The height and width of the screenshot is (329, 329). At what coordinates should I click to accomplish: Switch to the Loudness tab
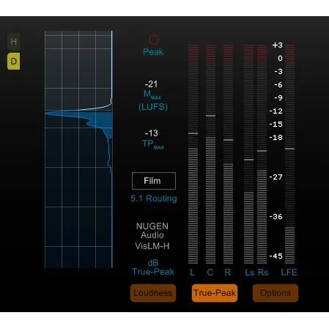(x=153, y=293)
